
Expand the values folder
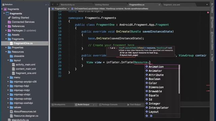coord(8,107)
